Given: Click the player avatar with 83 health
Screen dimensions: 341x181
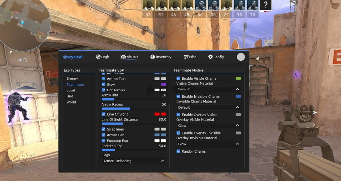Looking at the screenshot, I should 148,5.
